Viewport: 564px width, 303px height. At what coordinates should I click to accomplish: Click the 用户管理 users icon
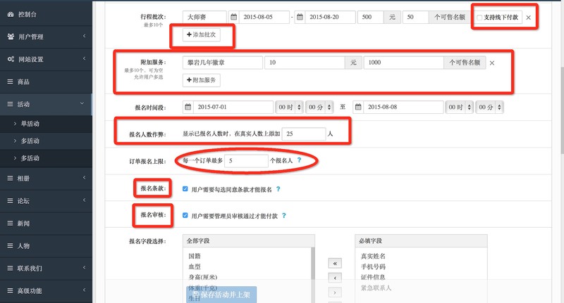click(11, 37)
